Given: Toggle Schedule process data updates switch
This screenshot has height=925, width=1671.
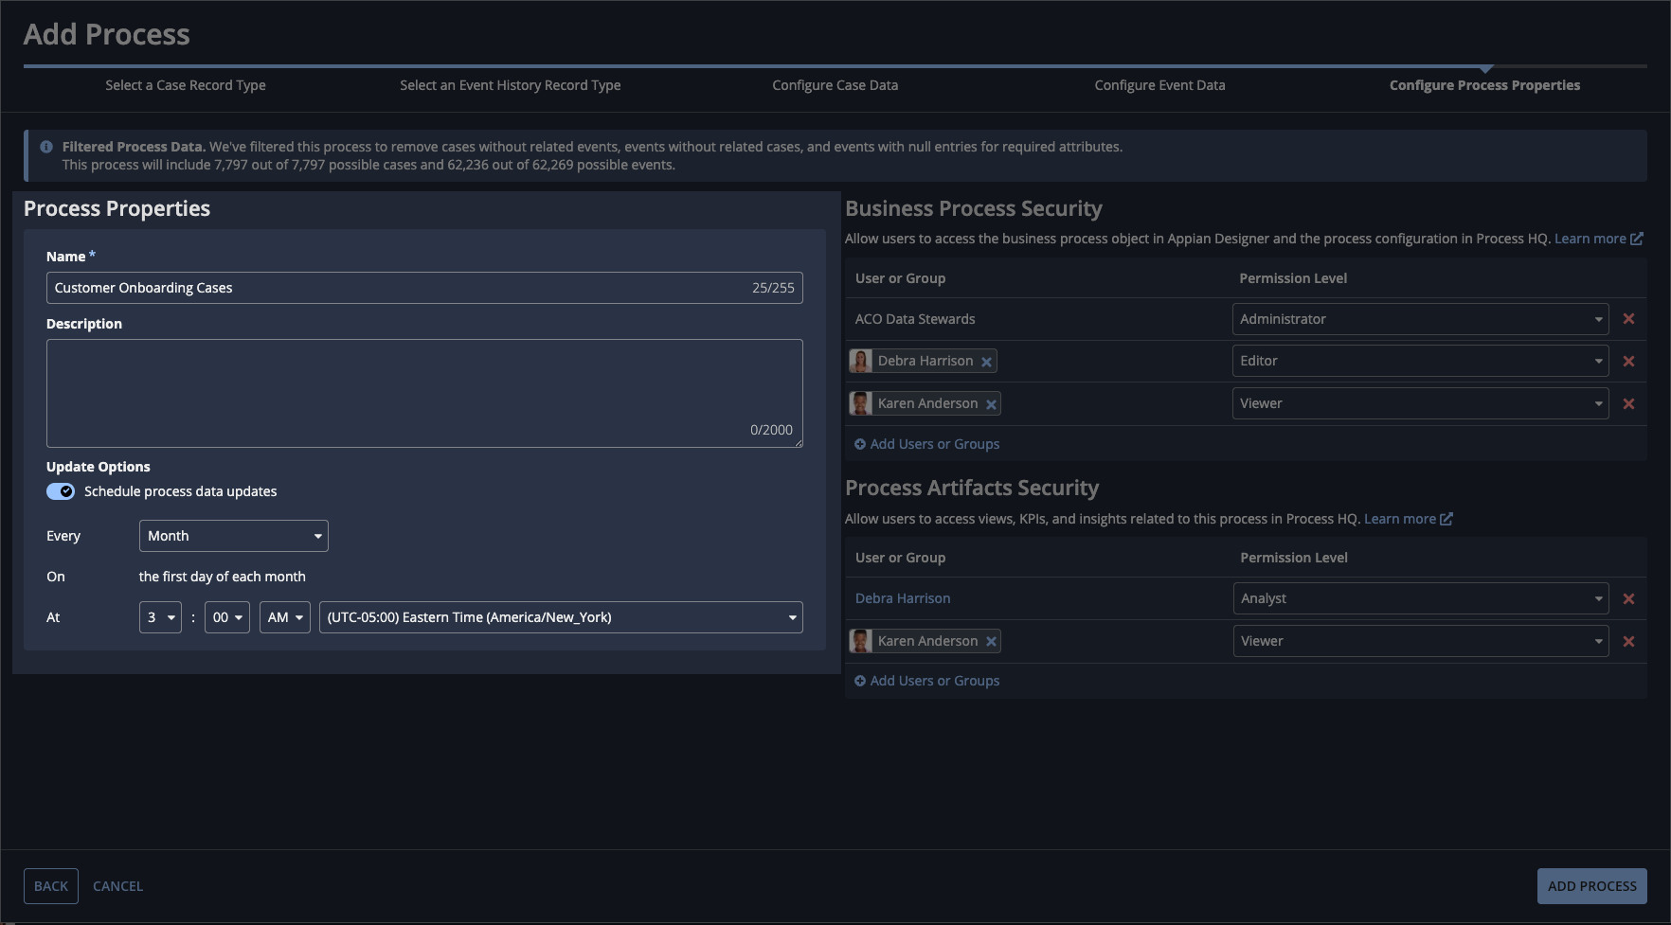Looking at the screenshot, I should (x=61, y=491).
